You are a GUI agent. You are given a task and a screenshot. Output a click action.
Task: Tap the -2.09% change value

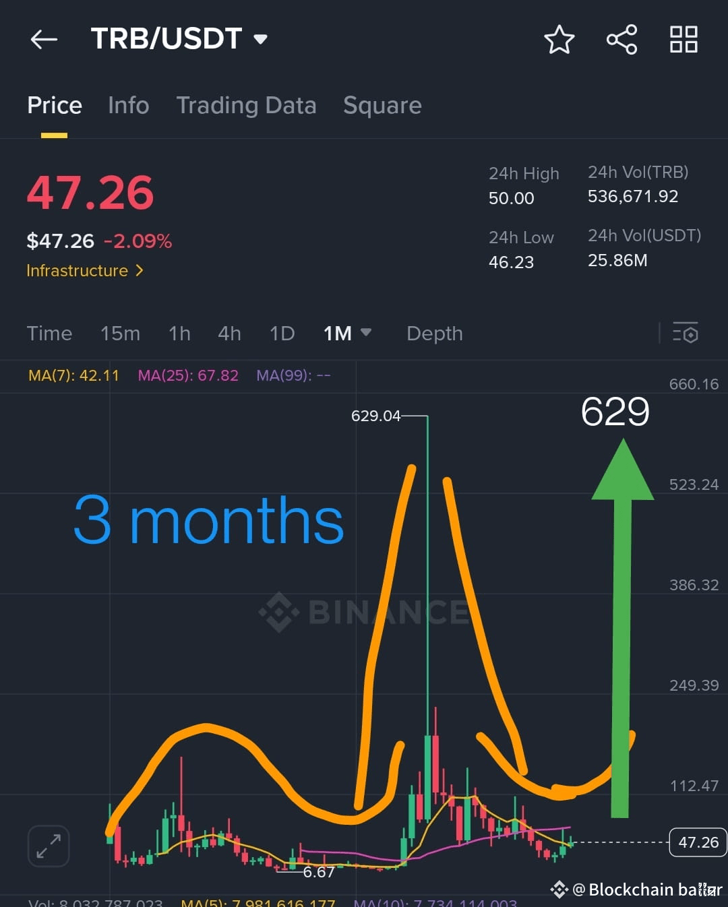138,241
